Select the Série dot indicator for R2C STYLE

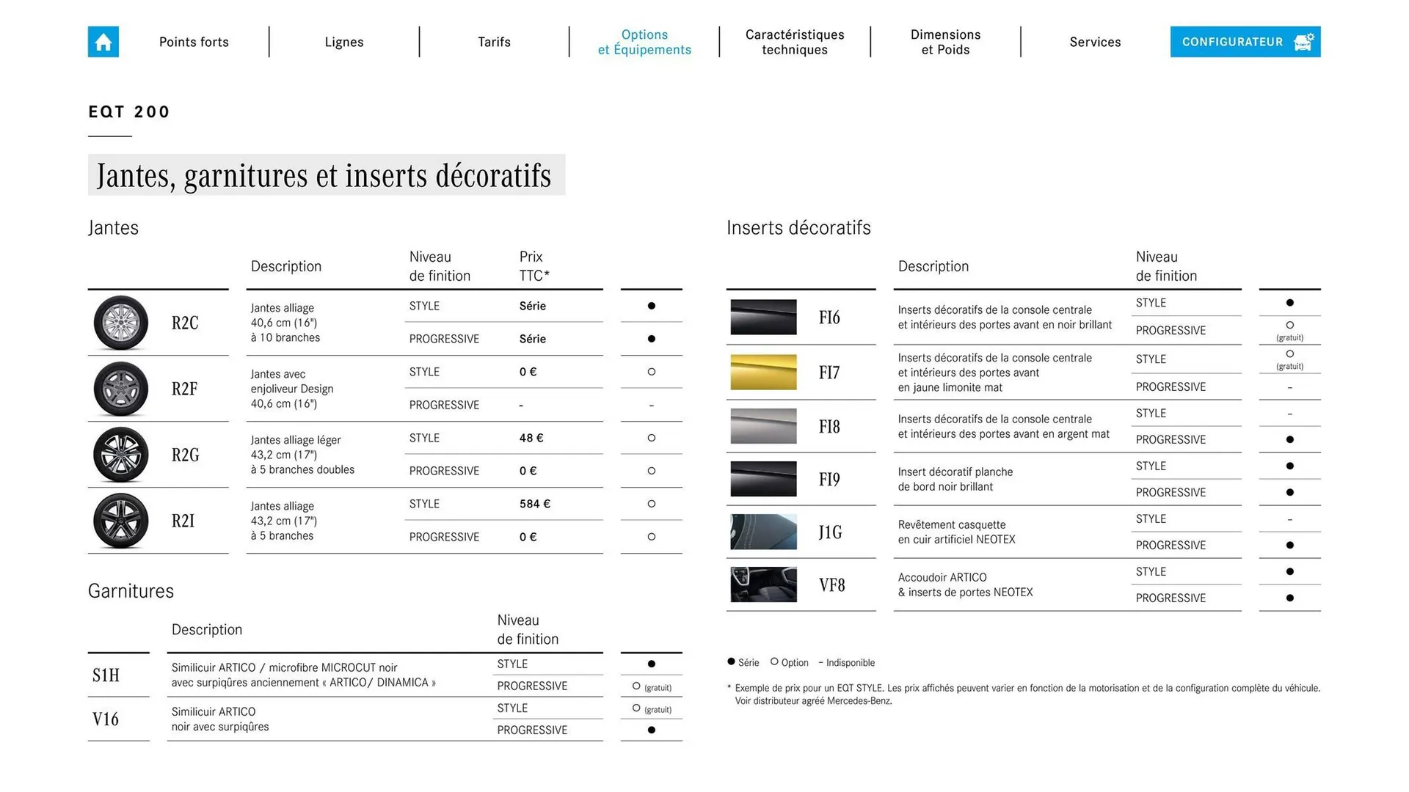pos(651,306)
